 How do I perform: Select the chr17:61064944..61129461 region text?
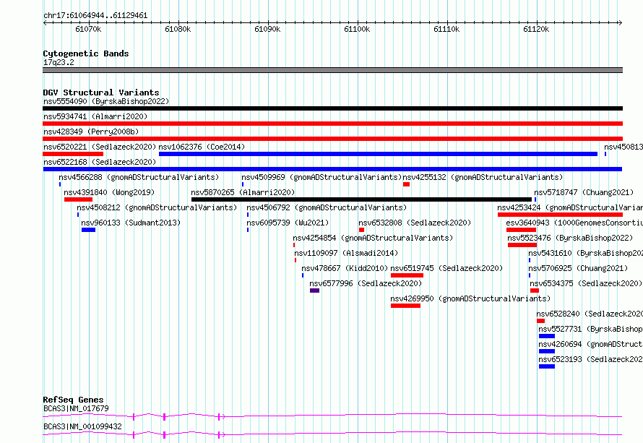tap(95, 16)
